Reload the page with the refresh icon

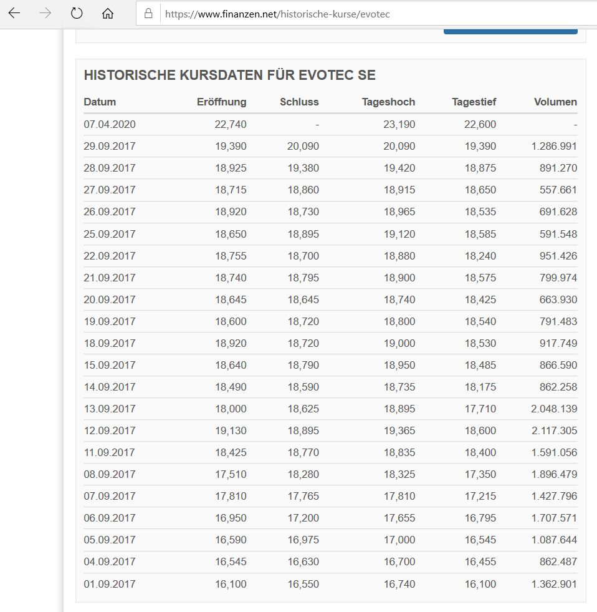point(77,13)
